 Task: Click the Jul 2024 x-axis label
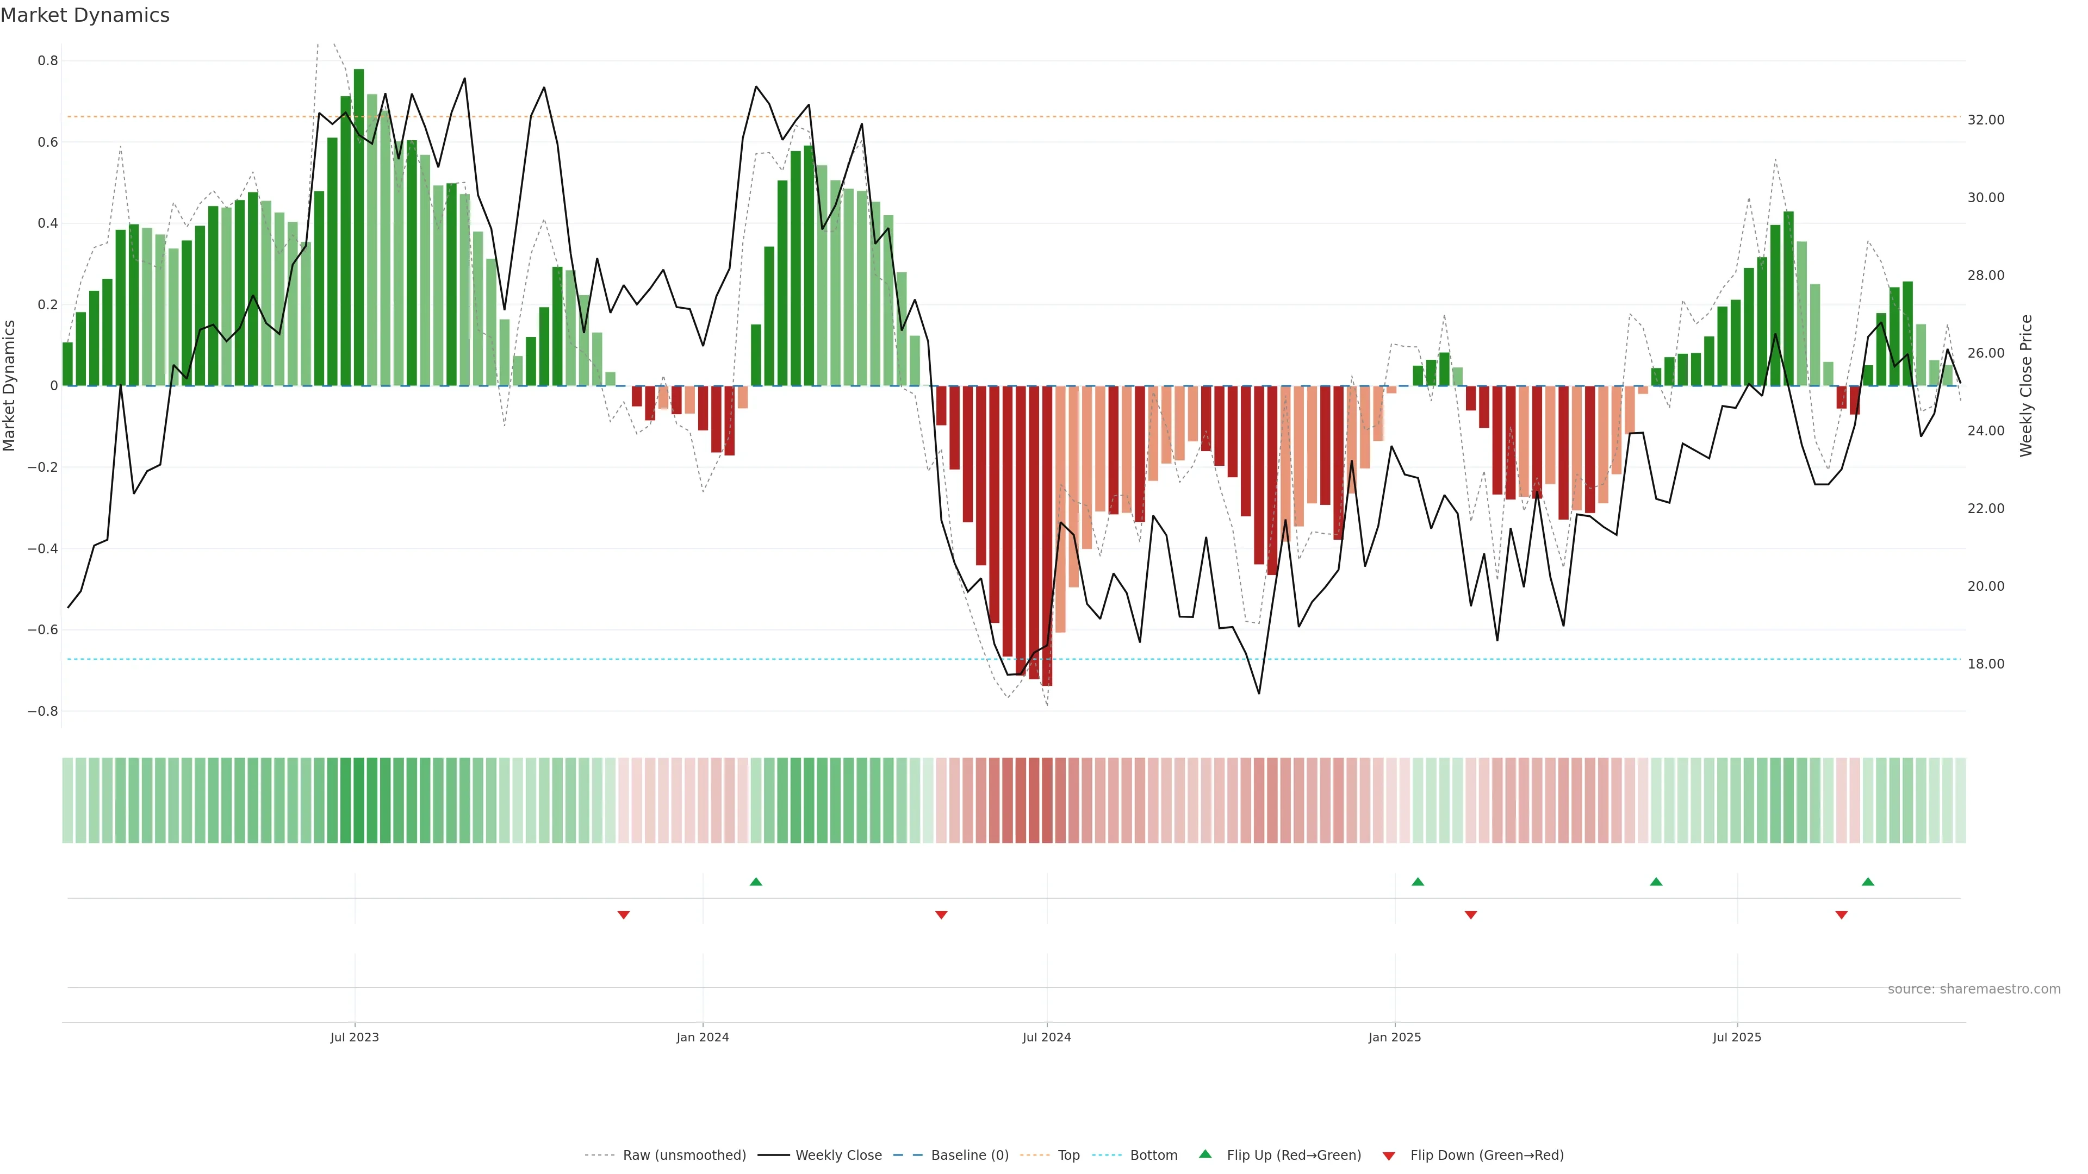pos(1046,1037)
